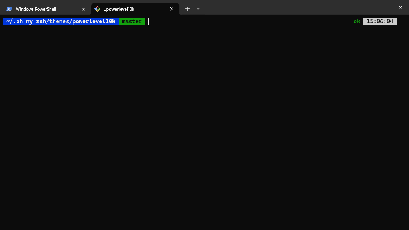This screenshot has width=409, height=230.
Task: Open a new terminal tab with the plus button
Action: [x=187, y=8]
